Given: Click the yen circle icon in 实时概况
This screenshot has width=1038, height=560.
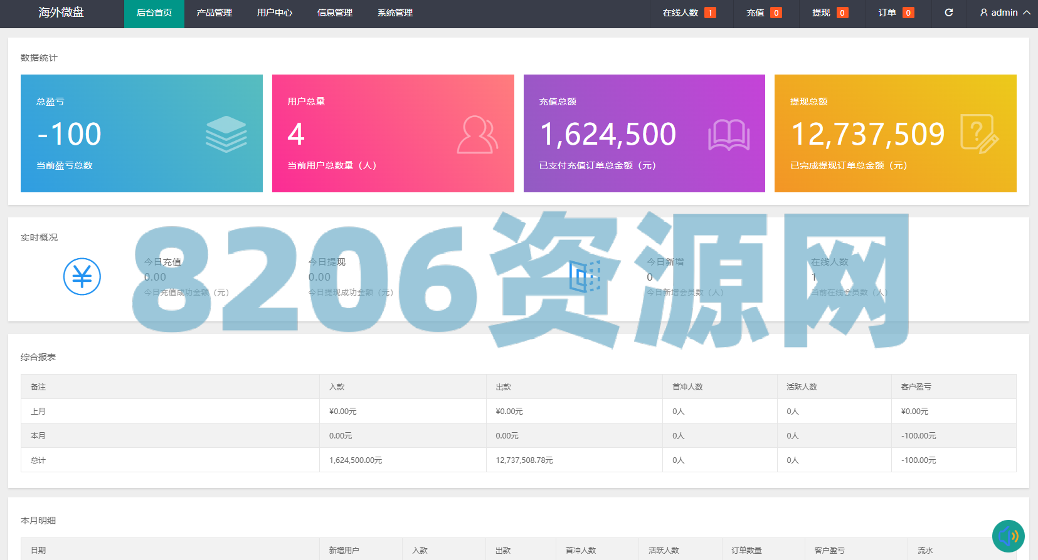Looking at the screenshot, I should pos(82,276).
